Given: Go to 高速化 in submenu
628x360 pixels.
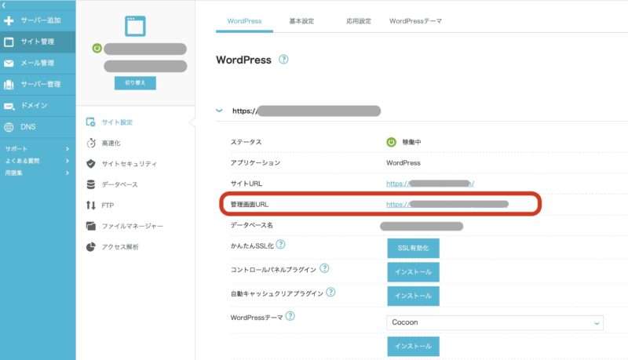Looking at the screenshot, I should point(111,144).
